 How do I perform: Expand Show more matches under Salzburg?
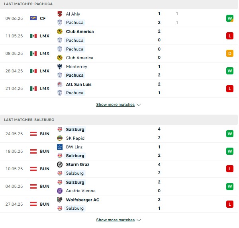tap(116, 220)
